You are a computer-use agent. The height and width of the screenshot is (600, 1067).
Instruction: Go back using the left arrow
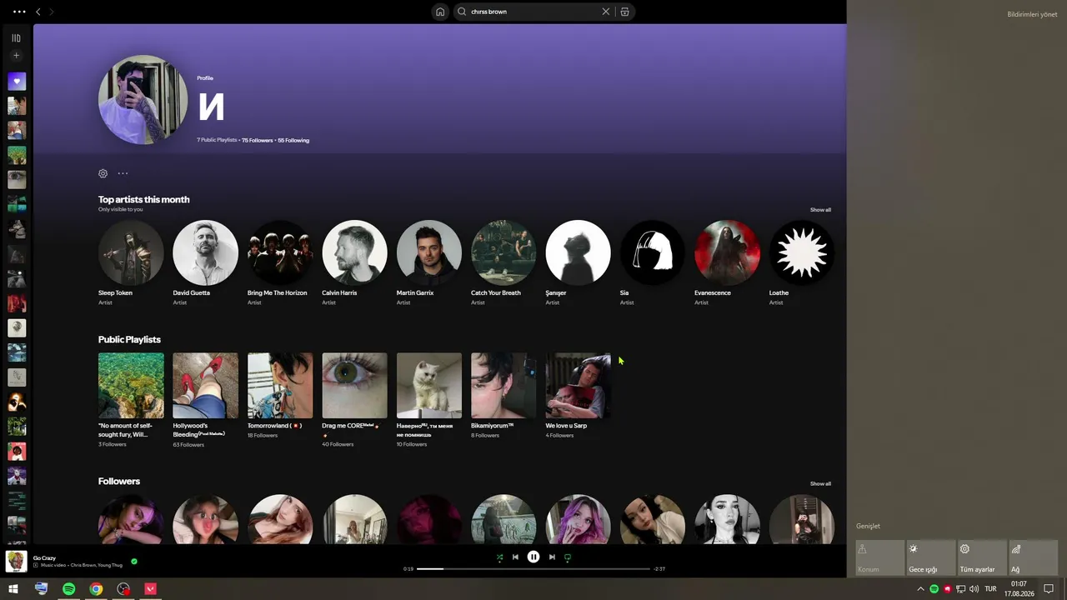38,12
